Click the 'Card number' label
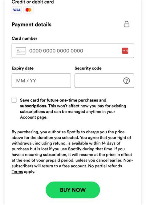The height and width of the screenshot is (205, 146). 24,38
